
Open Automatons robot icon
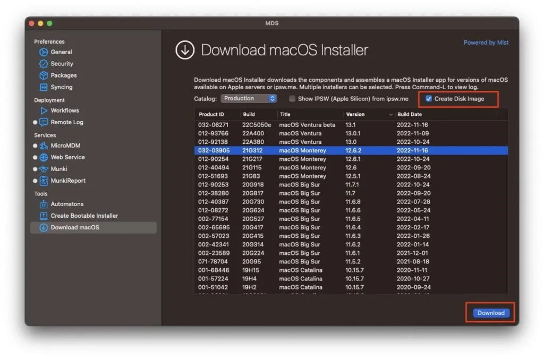point(44,204)
